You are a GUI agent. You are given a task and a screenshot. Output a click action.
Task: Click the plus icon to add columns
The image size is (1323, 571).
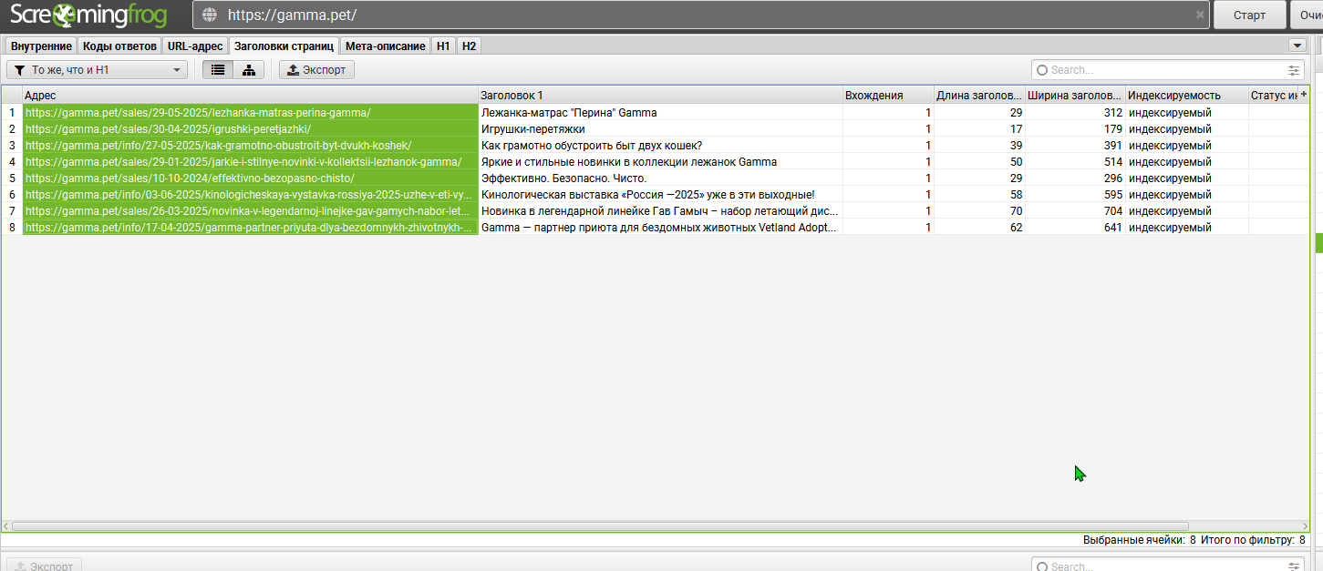pyautogui.click(x=1304, y=94)
